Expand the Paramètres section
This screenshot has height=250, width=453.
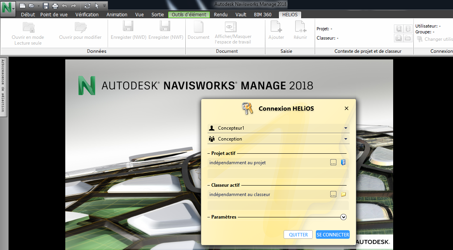[x=343, y=217]
